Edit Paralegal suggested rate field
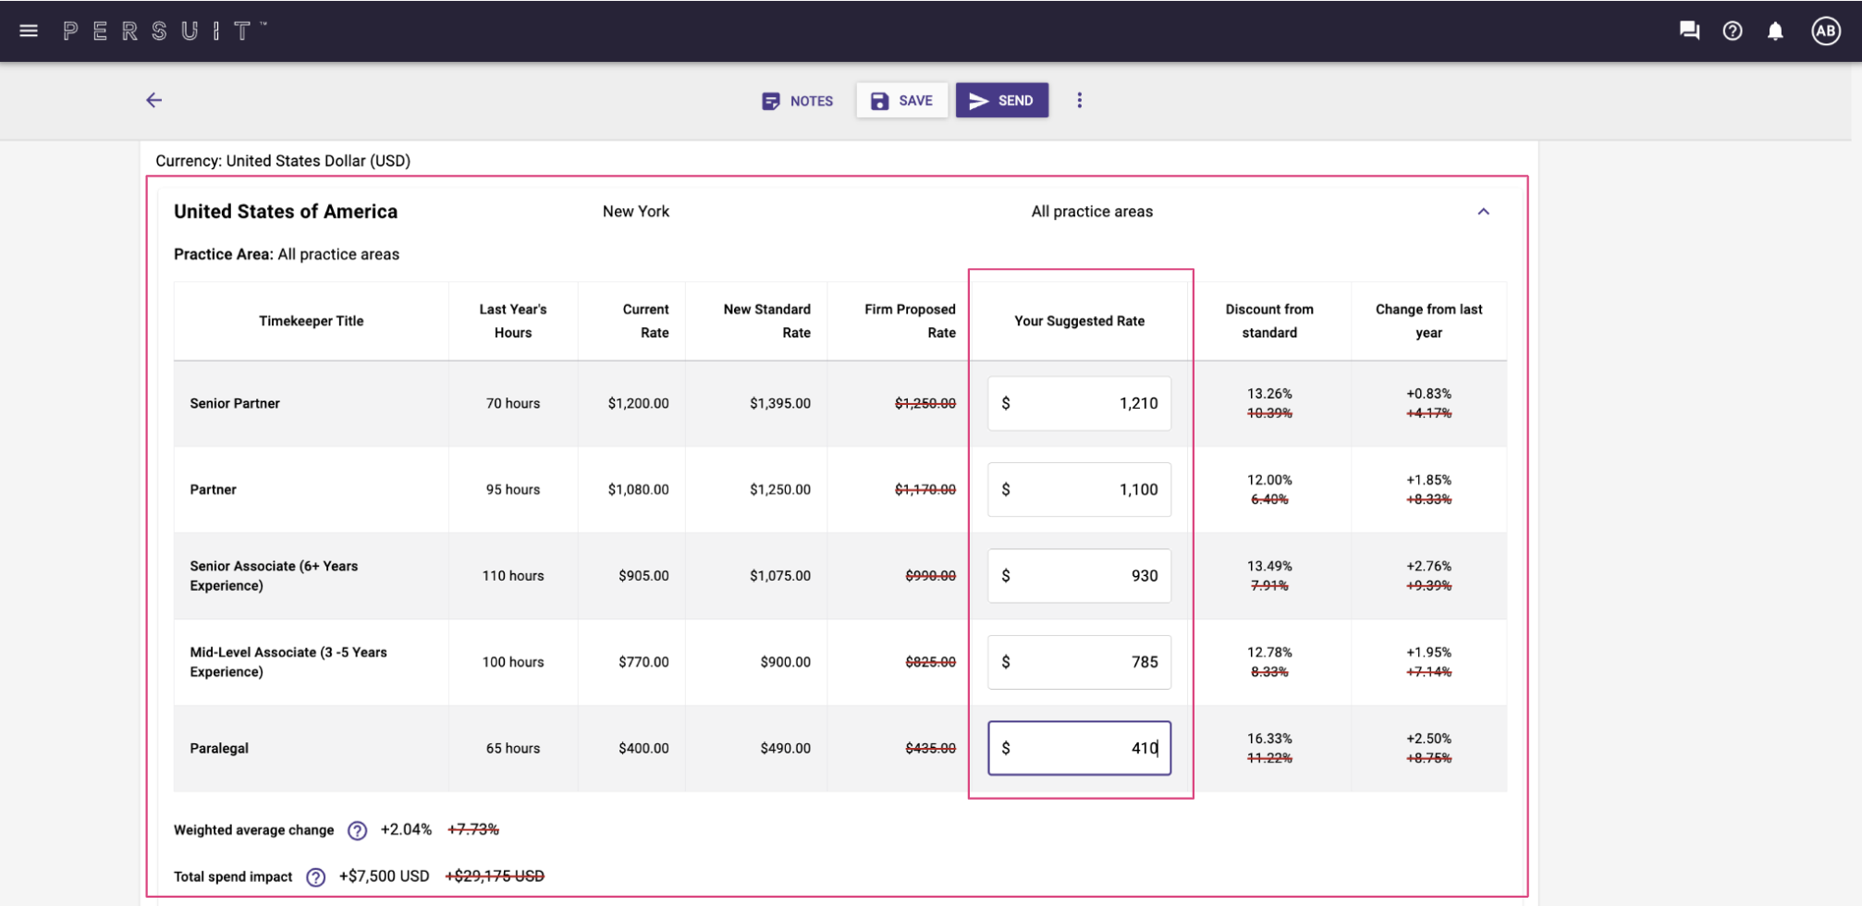The width and height of the screenshot is (1862, 906). [x=1079, y=748]
